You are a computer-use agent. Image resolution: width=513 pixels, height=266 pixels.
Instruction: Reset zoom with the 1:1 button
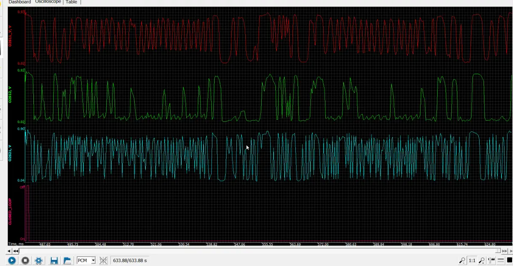coord(472,260)
